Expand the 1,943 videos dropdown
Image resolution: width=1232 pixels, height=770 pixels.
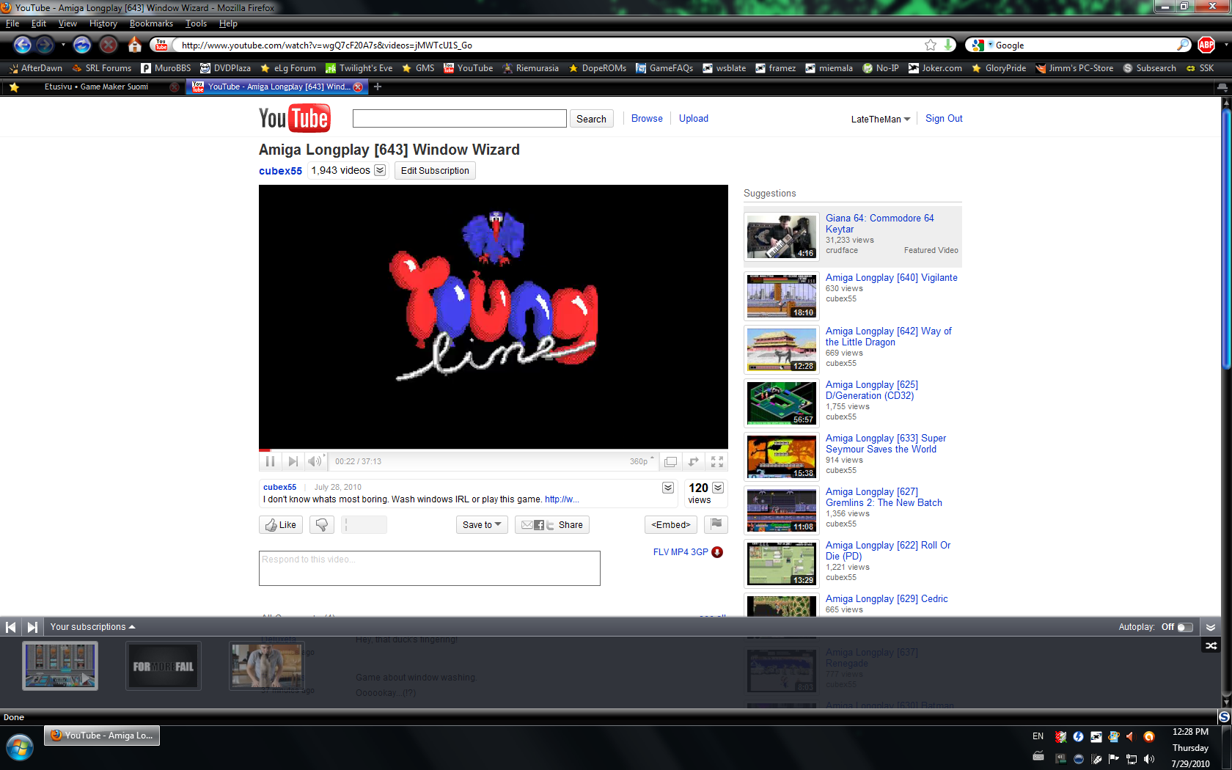[x=380, y=170]
